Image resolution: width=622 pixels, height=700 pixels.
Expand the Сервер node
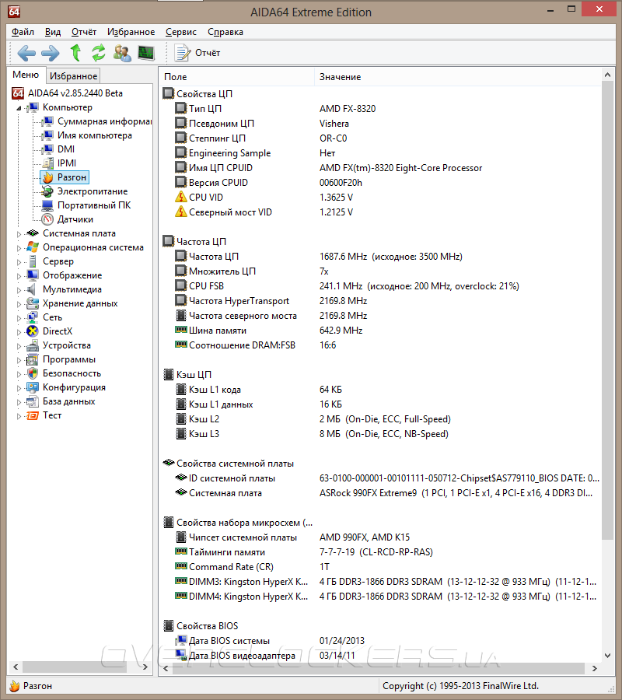coord(19,261)
